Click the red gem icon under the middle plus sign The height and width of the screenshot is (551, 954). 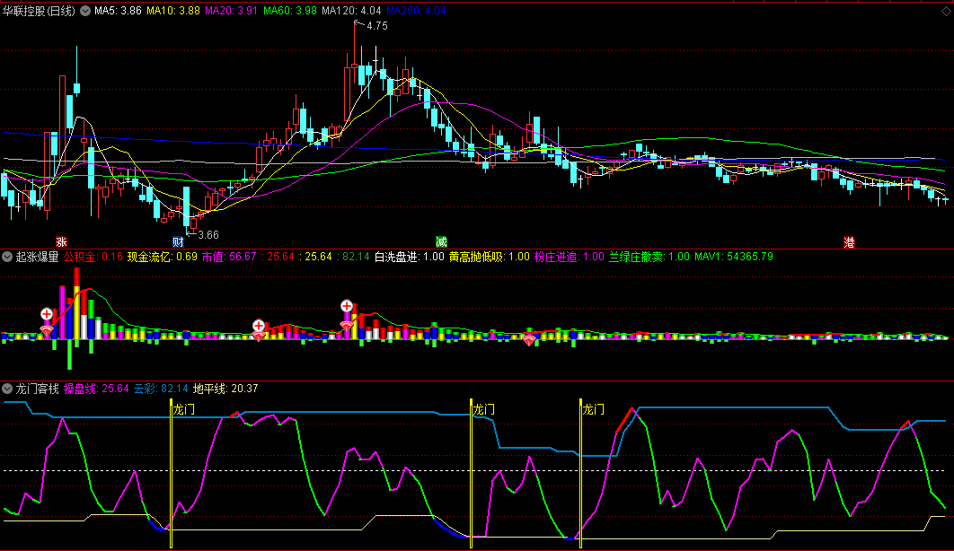(259, 336)
